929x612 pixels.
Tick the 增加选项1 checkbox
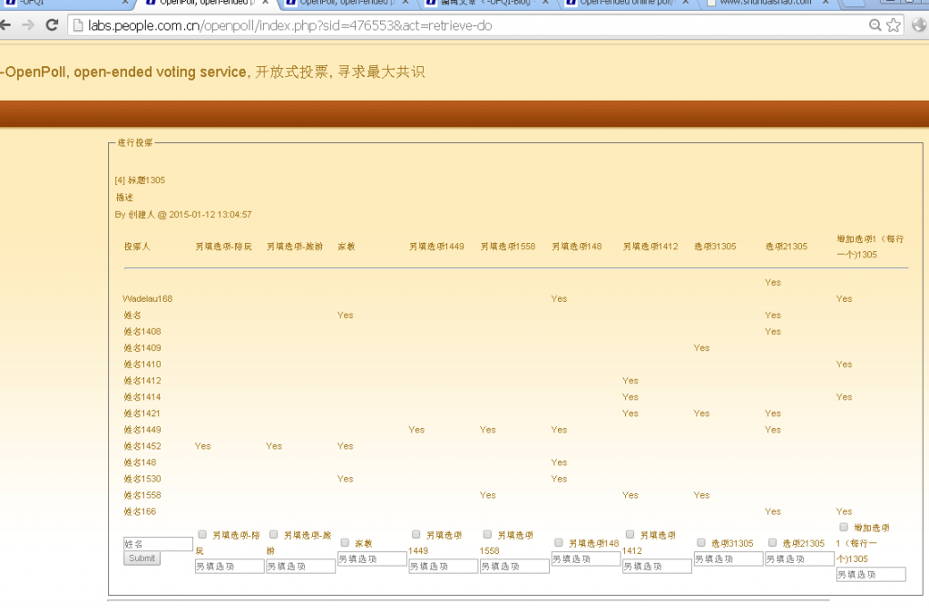coord(843,528)
